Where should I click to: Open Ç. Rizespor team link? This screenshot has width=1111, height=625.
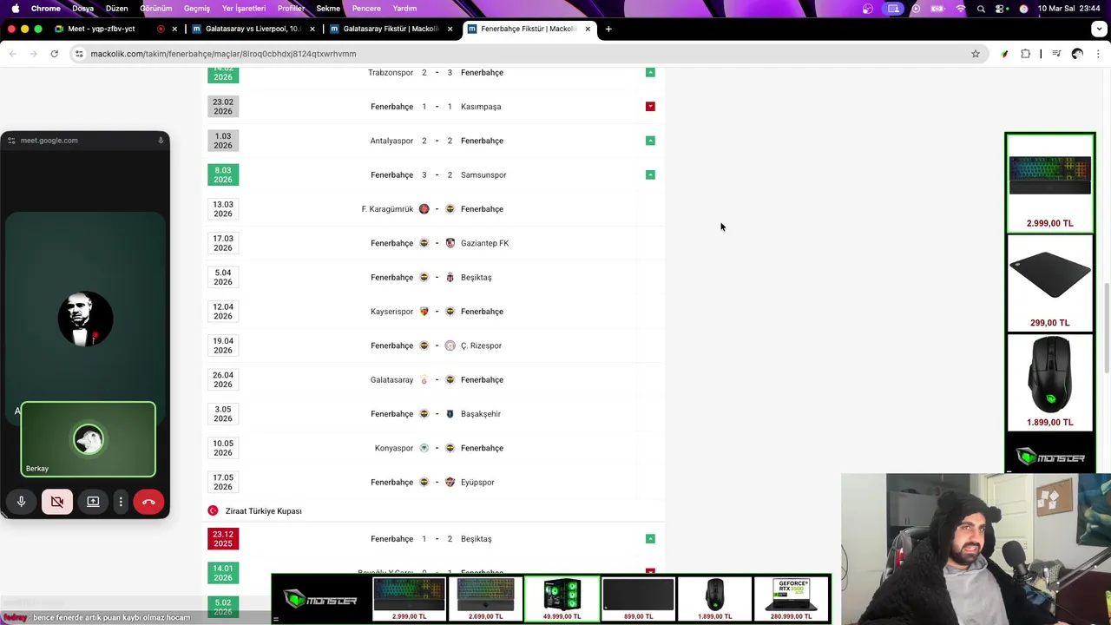coord(481,345)
